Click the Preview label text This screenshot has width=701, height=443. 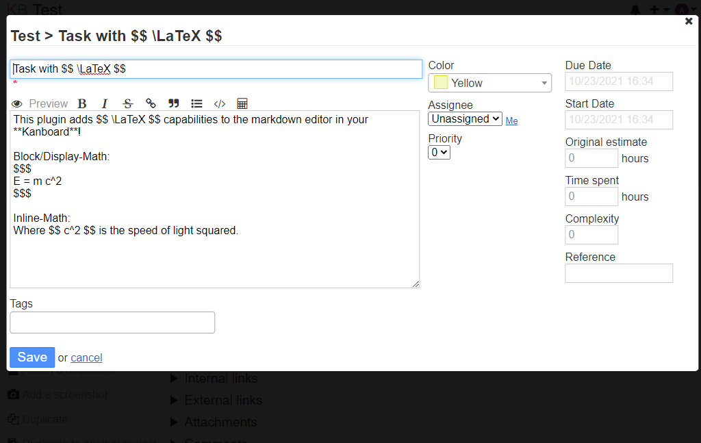[49, 103]
